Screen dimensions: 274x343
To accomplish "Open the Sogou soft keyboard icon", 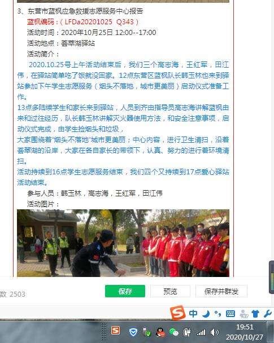I will tap(230, 314).
